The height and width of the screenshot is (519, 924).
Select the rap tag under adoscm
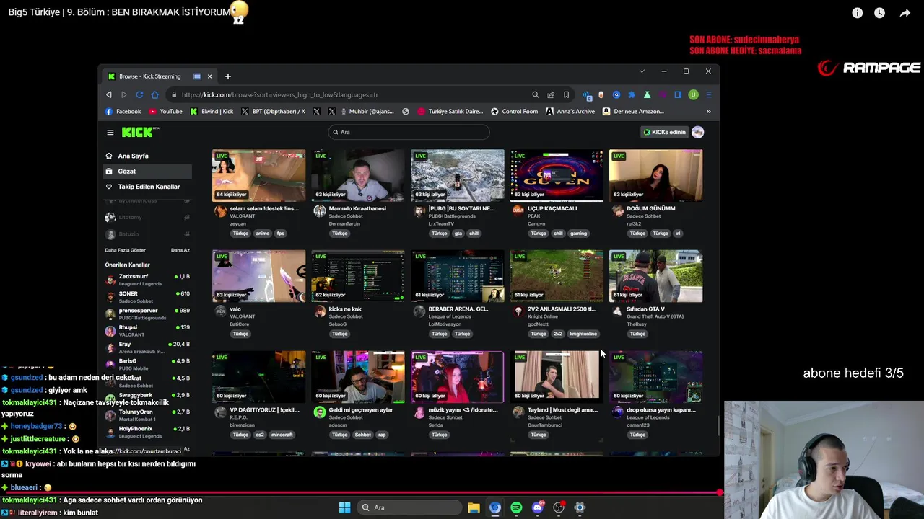point(382,435)
